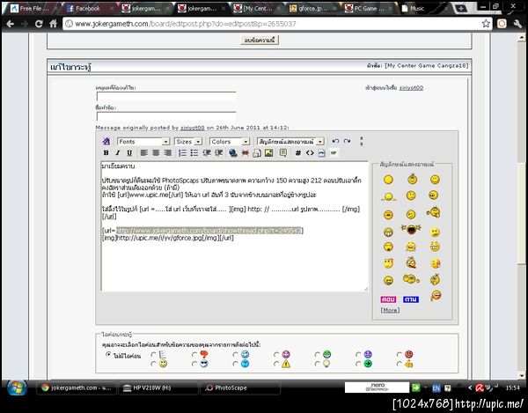Go back to the previous page
528x413 pixels.
pos(10,24)
